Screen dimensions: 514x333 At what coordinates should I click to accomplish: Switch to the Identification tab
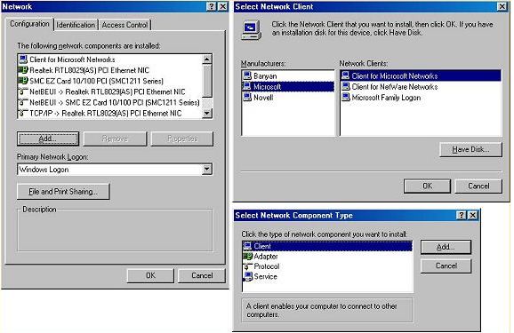point(76,25)
